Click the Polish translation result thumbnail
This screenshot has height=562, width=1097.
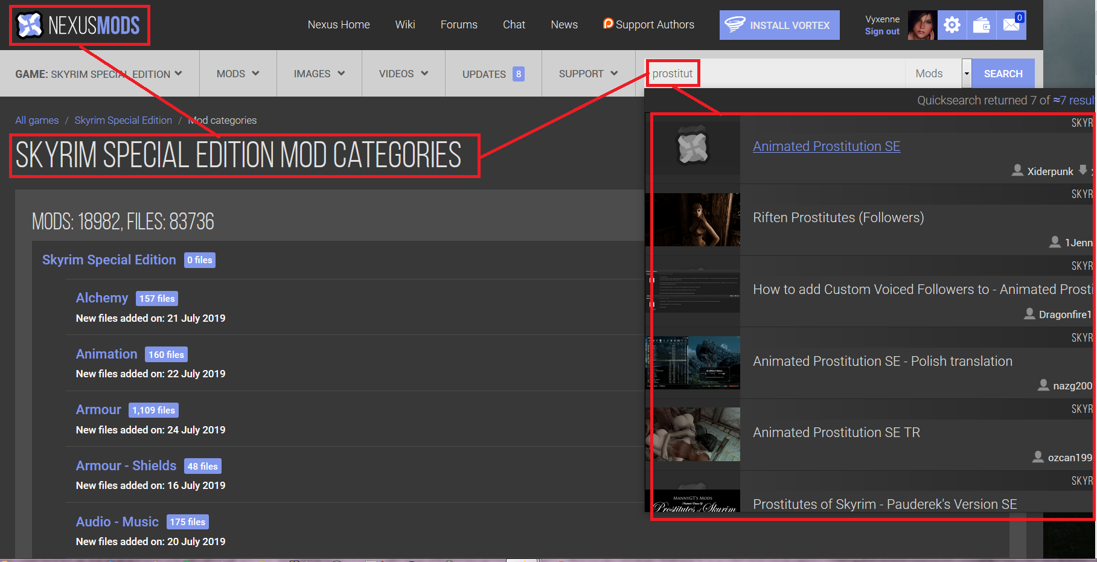692,362
